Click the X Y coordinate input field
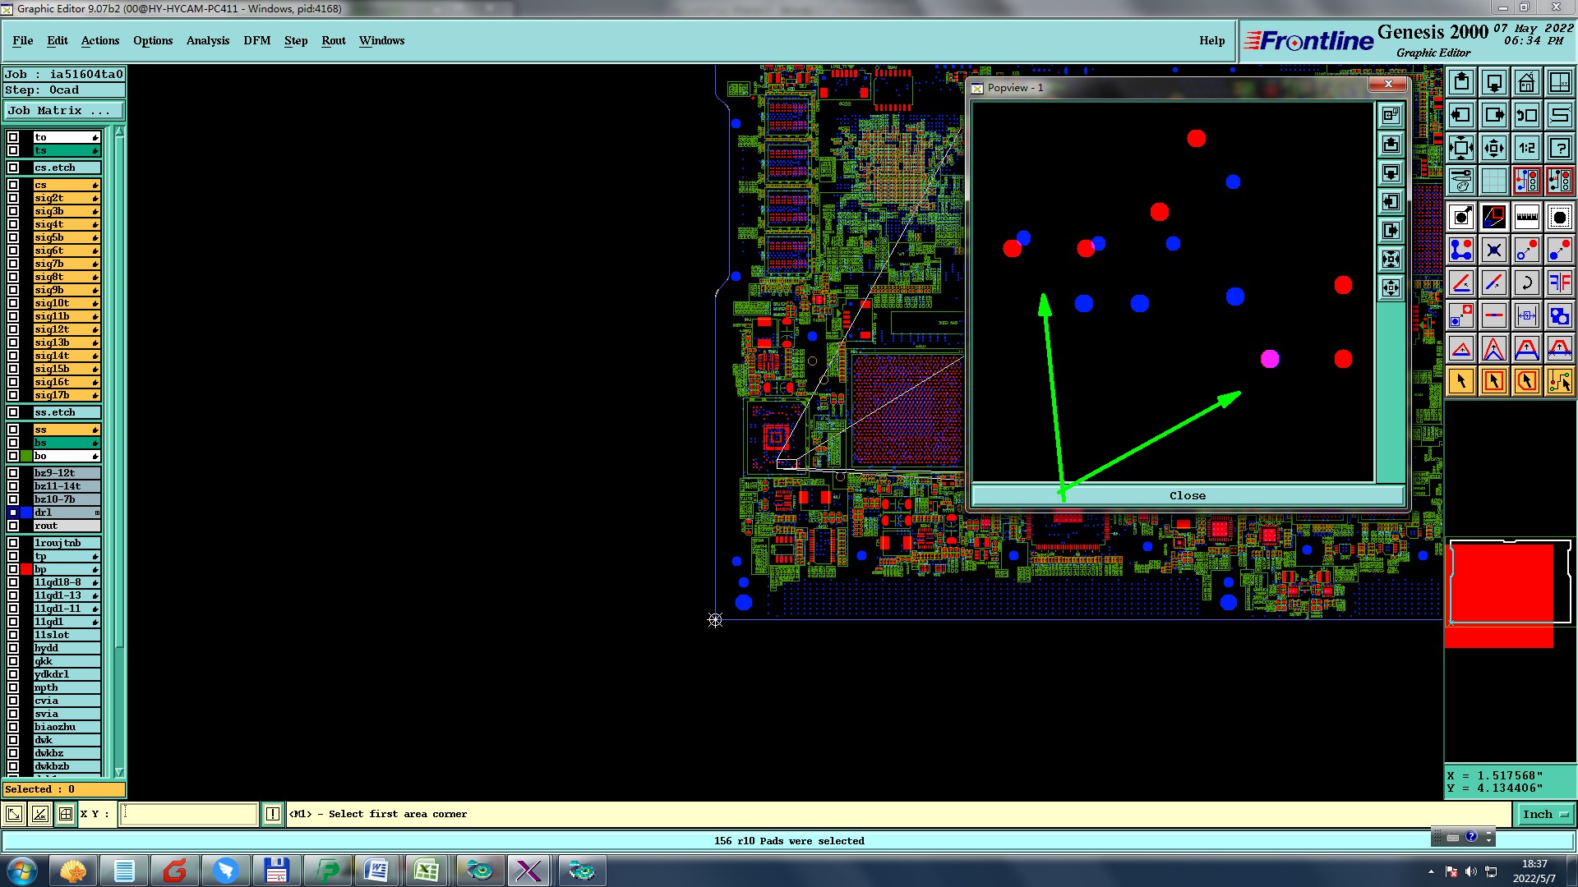 pos(189,814)
